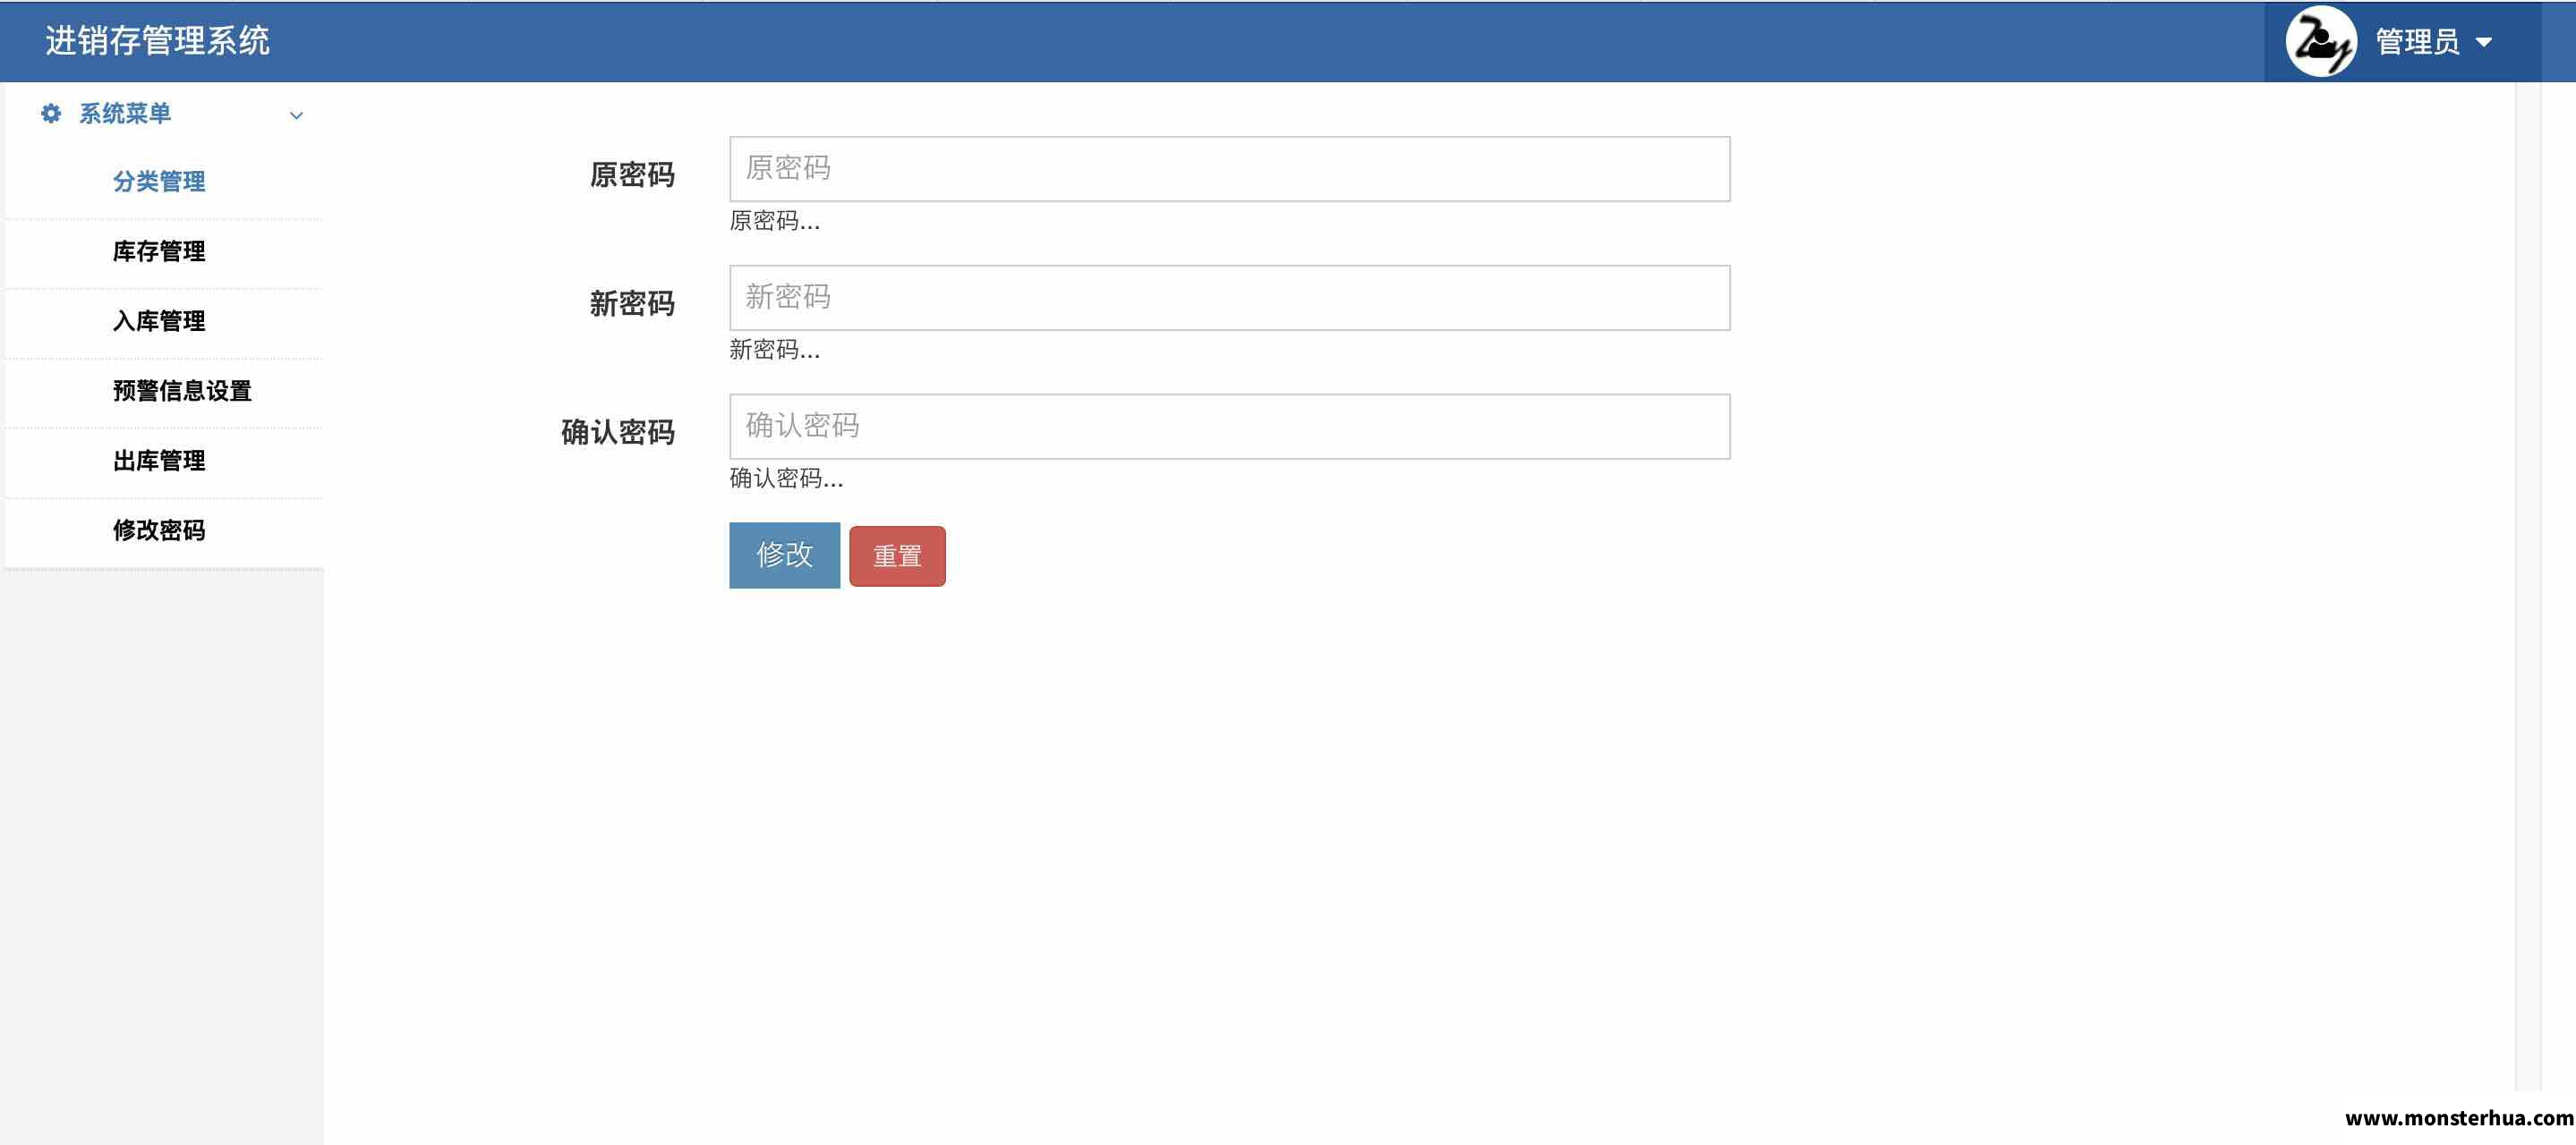Click the 原密码... hint text
The height and width of the screenshot is (1145, 2576).
(x=774, y=221)
